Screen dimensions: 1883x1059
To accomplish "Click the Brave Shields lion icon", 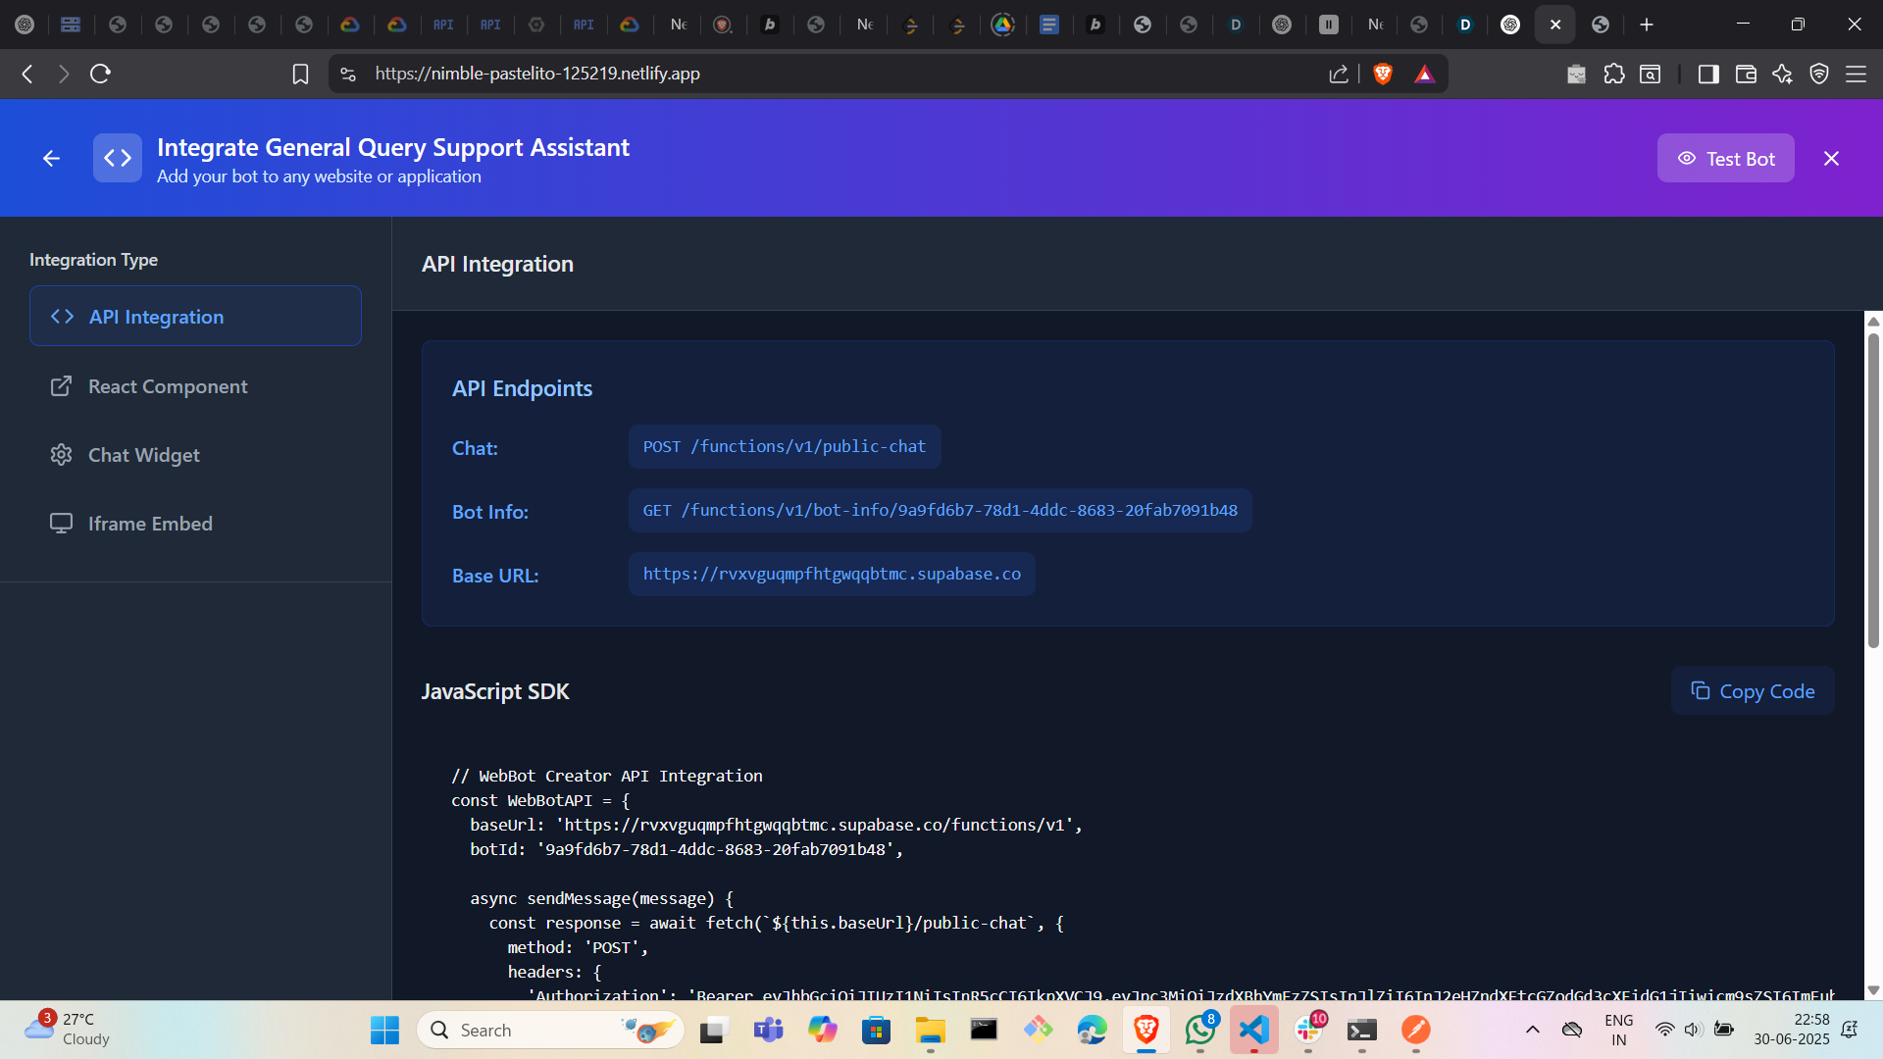I will 1383,74.
